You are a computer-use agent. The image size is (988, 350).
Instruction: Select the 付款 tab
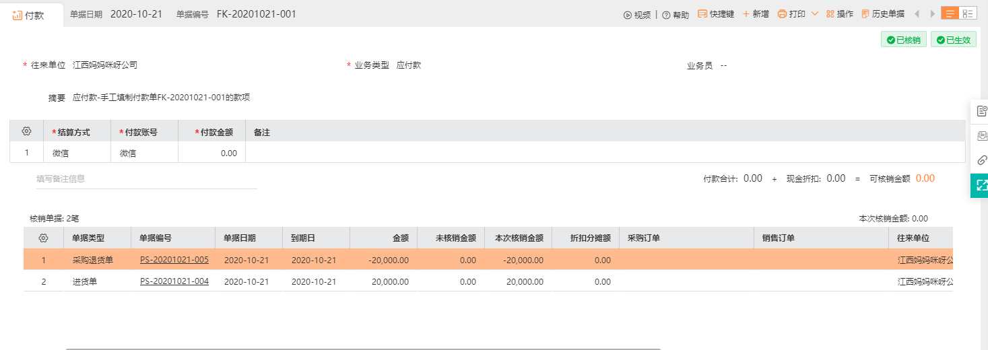pyautogui.click(x=28, y=15)
